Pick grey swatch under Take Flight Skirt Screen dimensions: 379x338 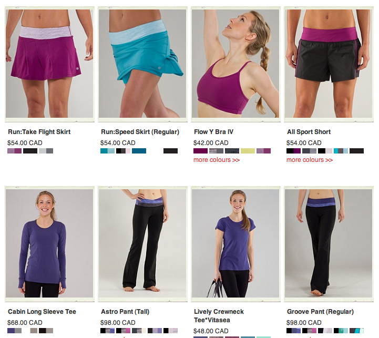pos(46,151)
